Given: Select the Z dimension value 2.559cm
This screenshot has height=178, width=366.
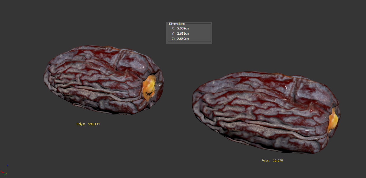Looking at the screenshot, I should click(x=183, y=39).
